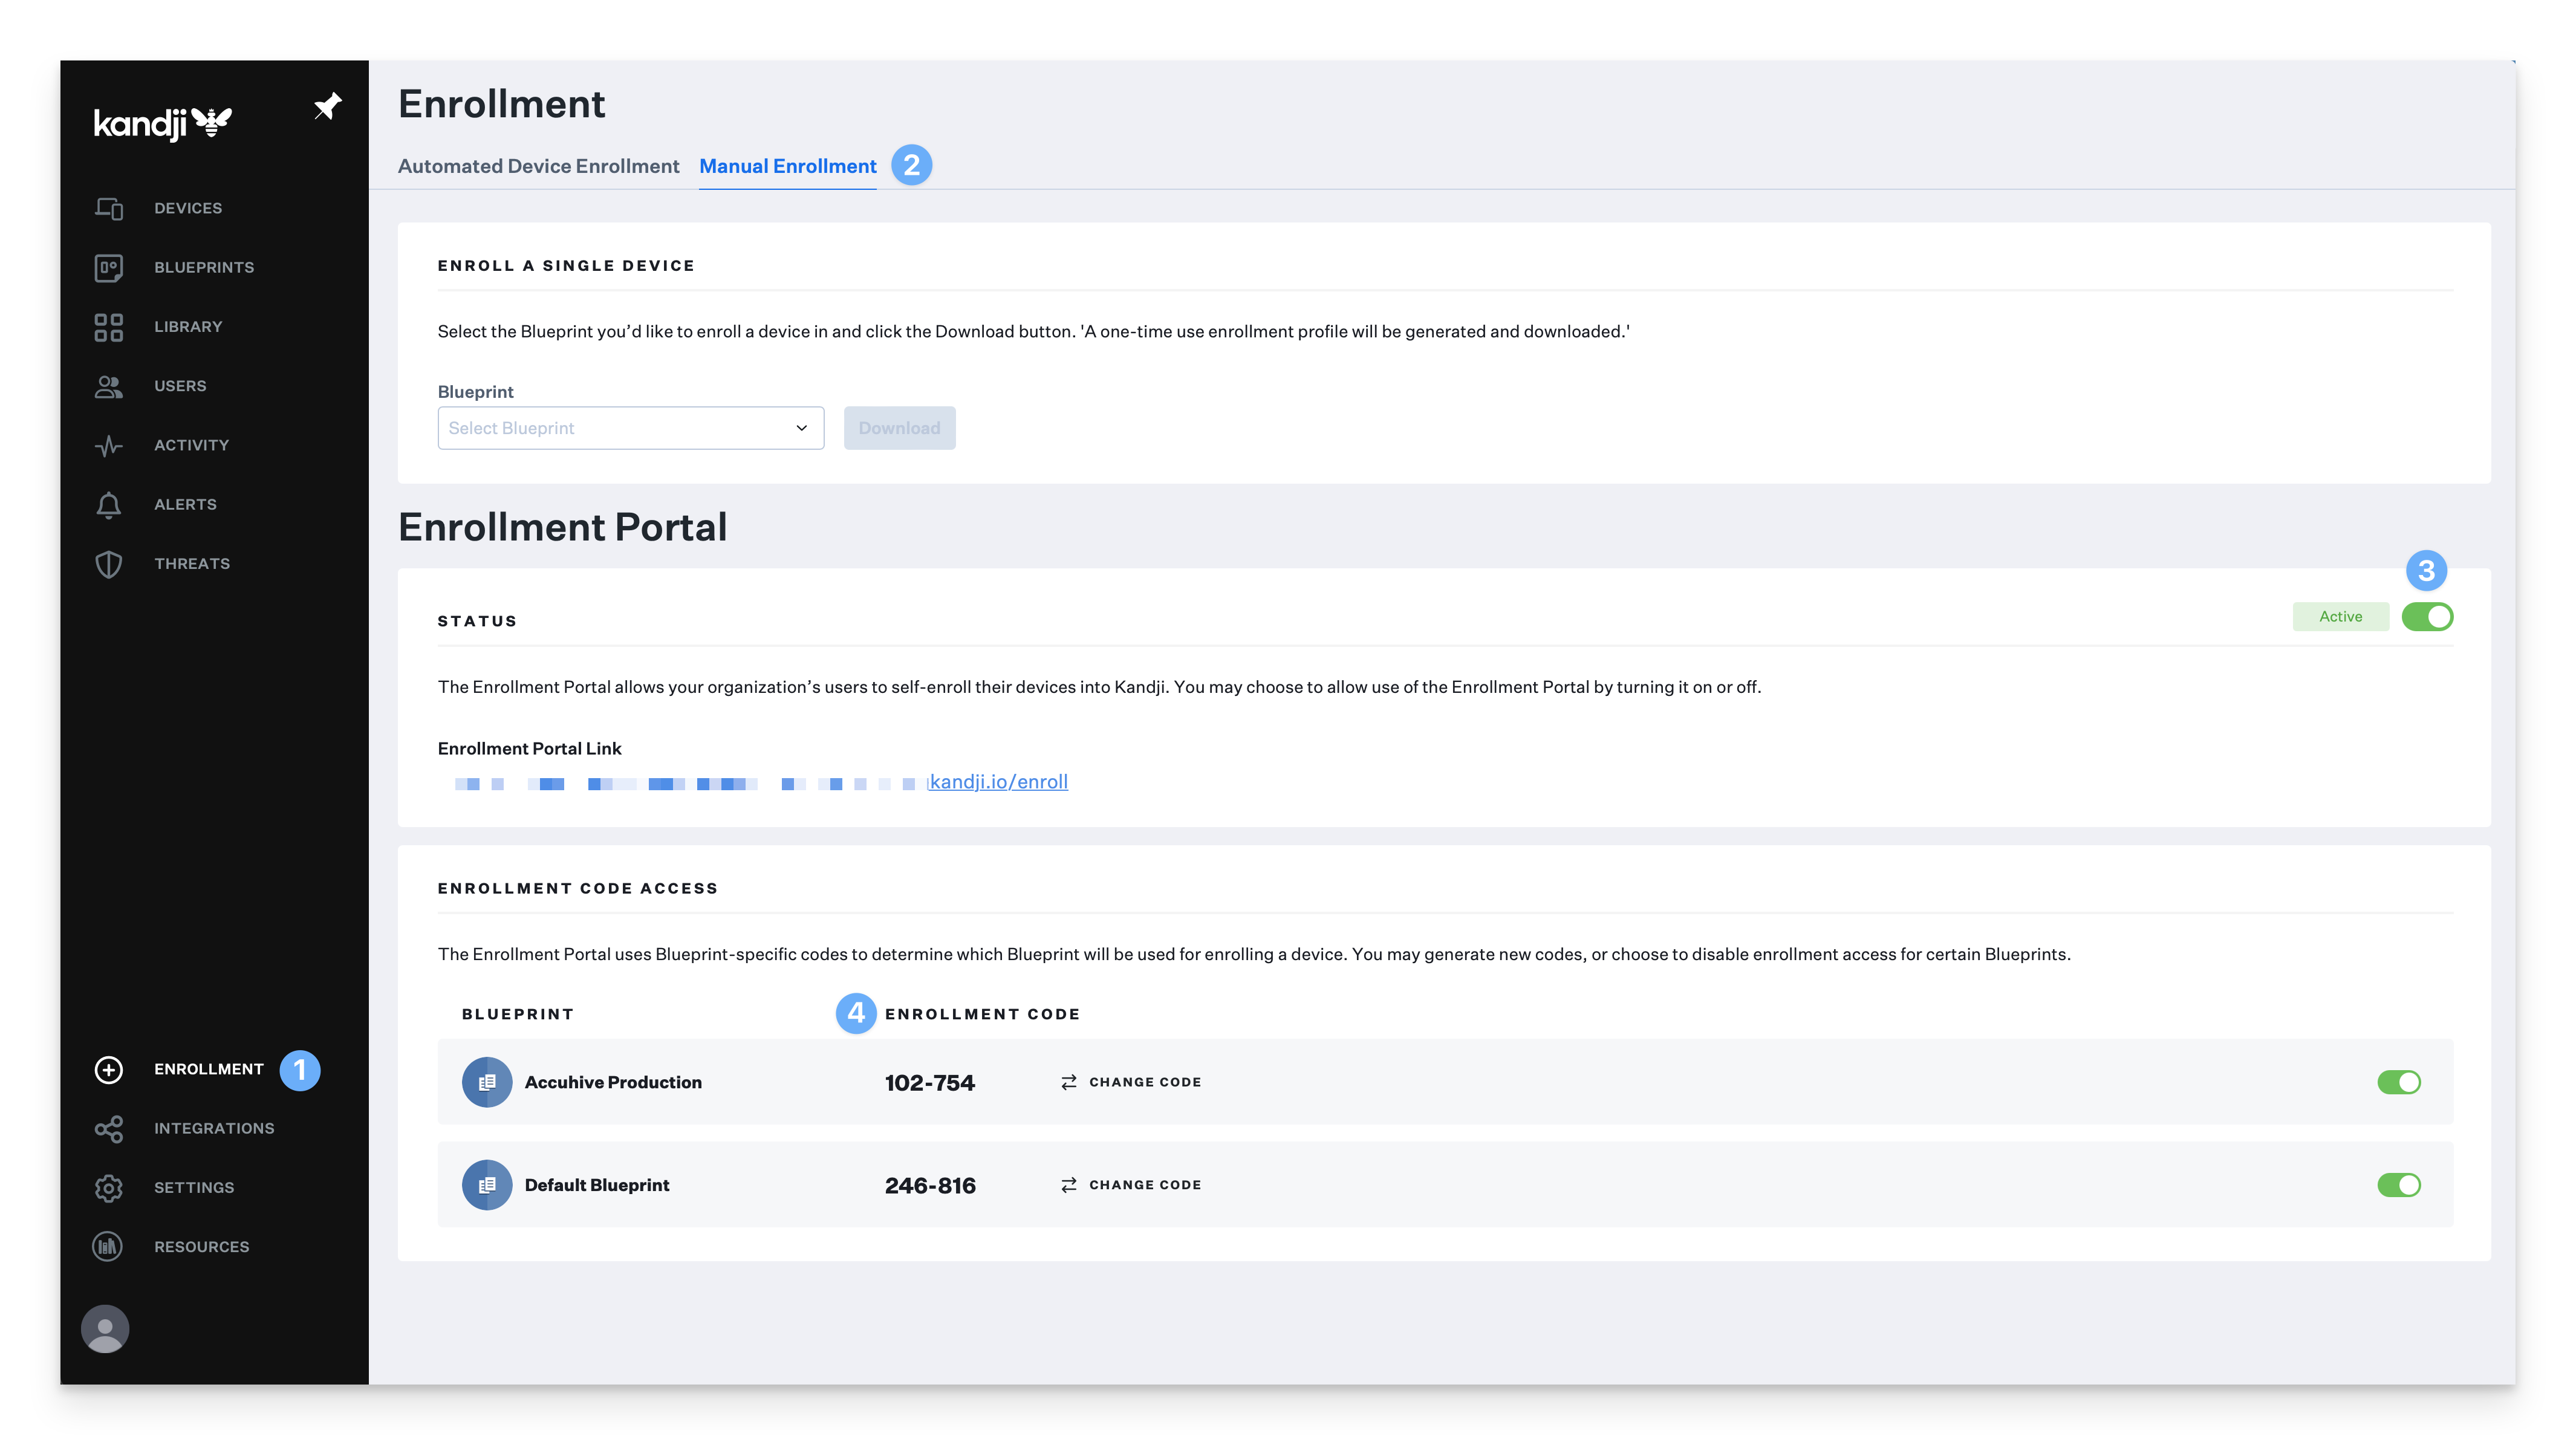
Task: Open Devices from the sidebar
Action: coord(187,208)
